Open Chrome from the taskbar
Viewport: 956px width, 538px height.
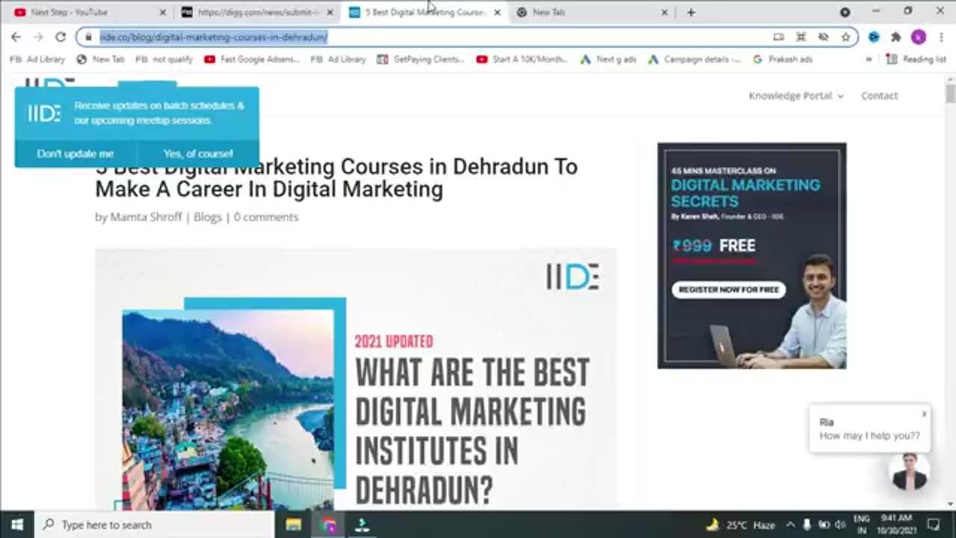click(x=329, y=525)
